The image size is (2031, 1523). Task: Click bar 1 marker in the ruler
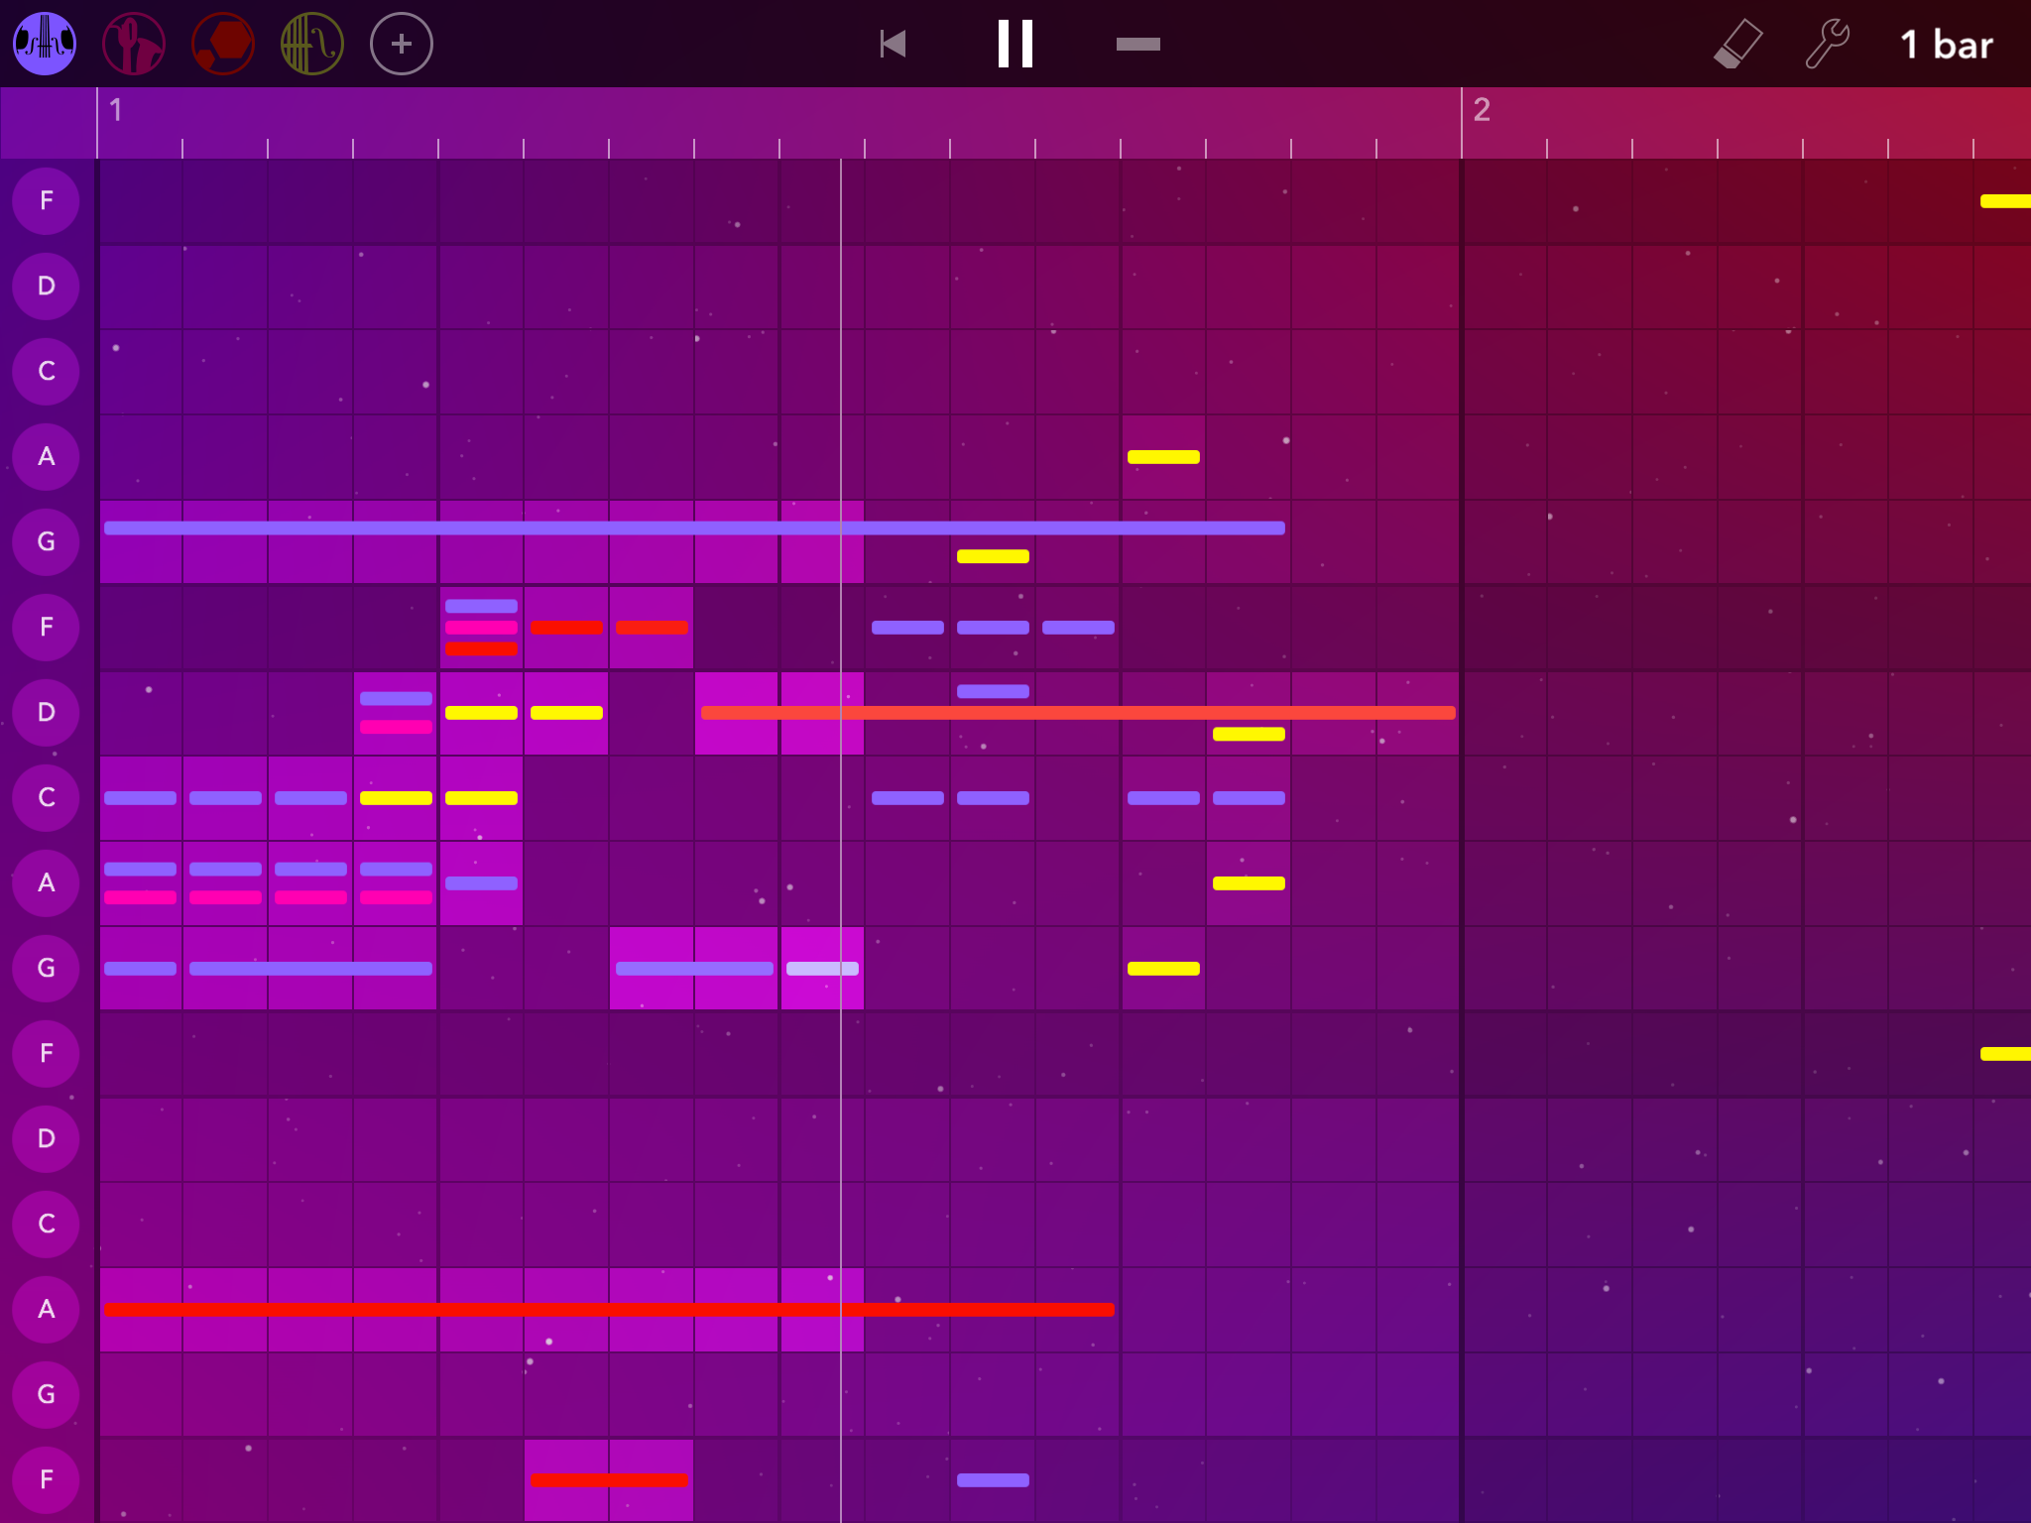tap(116, 110)
